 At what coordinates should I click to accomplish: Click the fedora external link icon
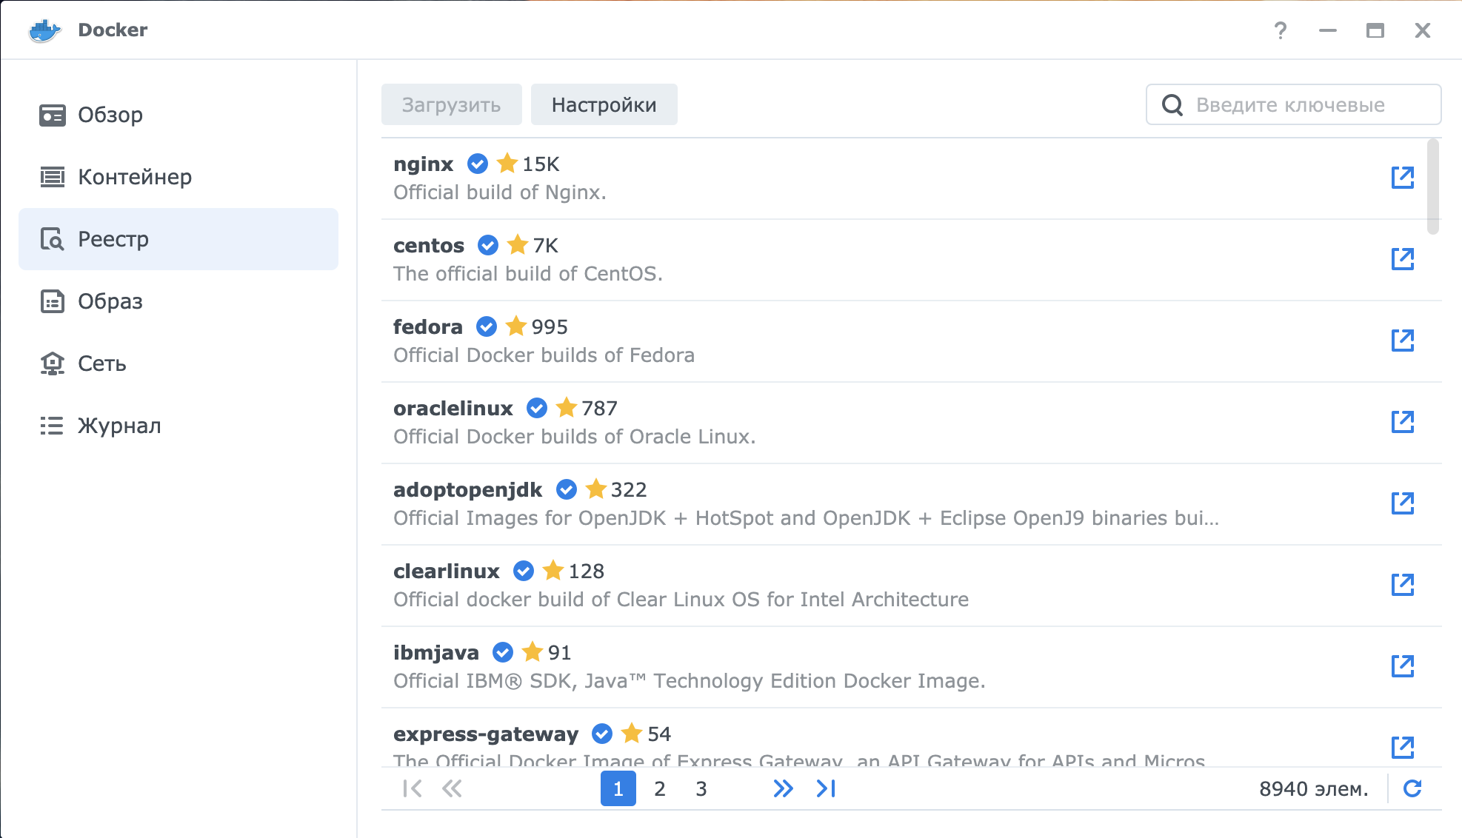[1402, 341]
